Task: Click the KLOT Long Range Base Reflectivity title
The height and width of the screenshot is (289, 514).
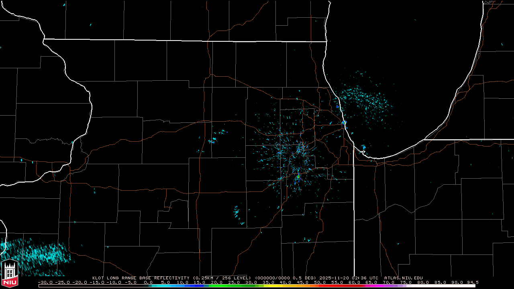Action: coord(141,278)
